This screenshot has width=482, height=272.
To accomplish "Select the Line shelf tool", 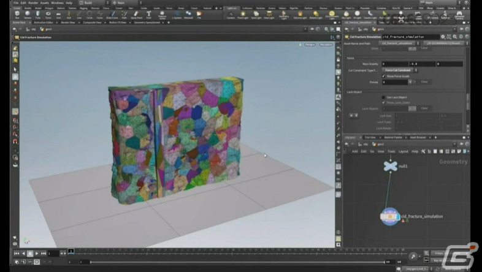I will pos(79,15).
